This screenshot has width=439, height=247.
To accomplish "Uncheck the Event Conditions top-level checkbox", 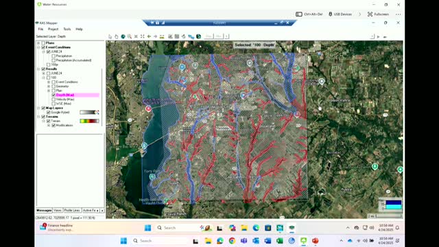I will (x=43, y=47).
